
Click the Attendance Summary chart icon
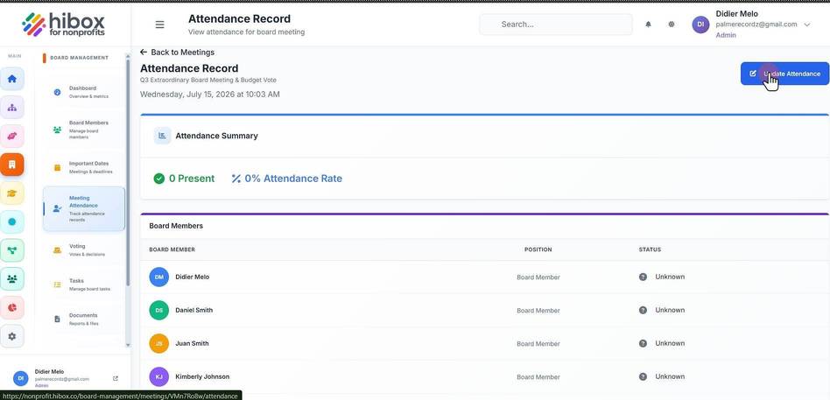click(162, 136)
